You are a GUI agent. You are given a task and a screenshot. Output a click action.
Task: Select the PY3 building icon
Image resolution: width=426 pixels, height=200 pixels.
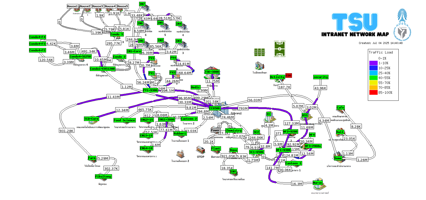154,61
